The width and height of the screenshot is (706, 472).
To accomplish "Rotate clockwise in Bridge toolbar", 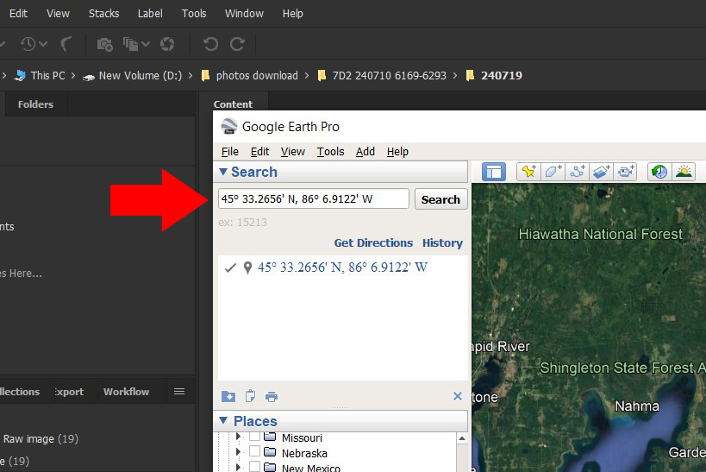I will point(237,44).
